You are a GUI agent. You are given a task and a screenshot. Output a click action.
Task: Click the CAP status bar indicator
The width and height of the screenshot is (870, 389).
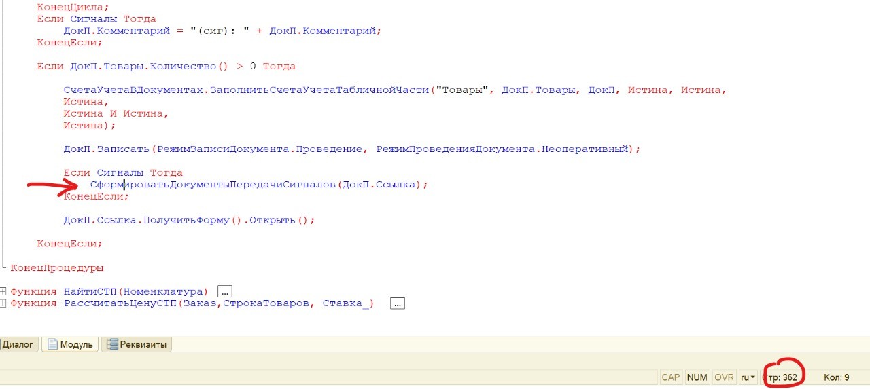[x=671, y=377]
